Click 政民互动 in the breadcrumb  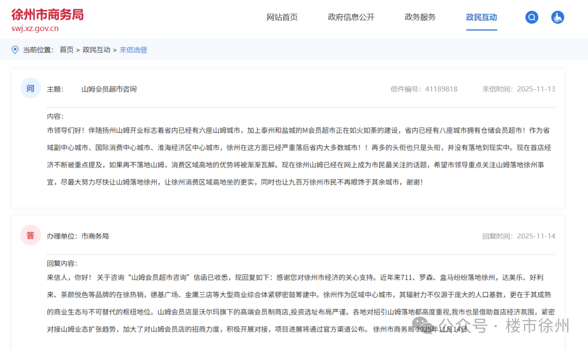[96, 50]
